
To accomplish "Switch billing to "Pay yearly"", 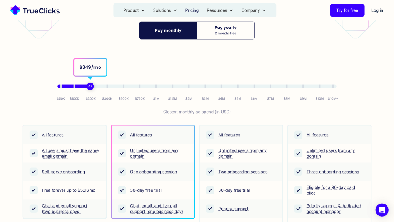I will (225, 30).
